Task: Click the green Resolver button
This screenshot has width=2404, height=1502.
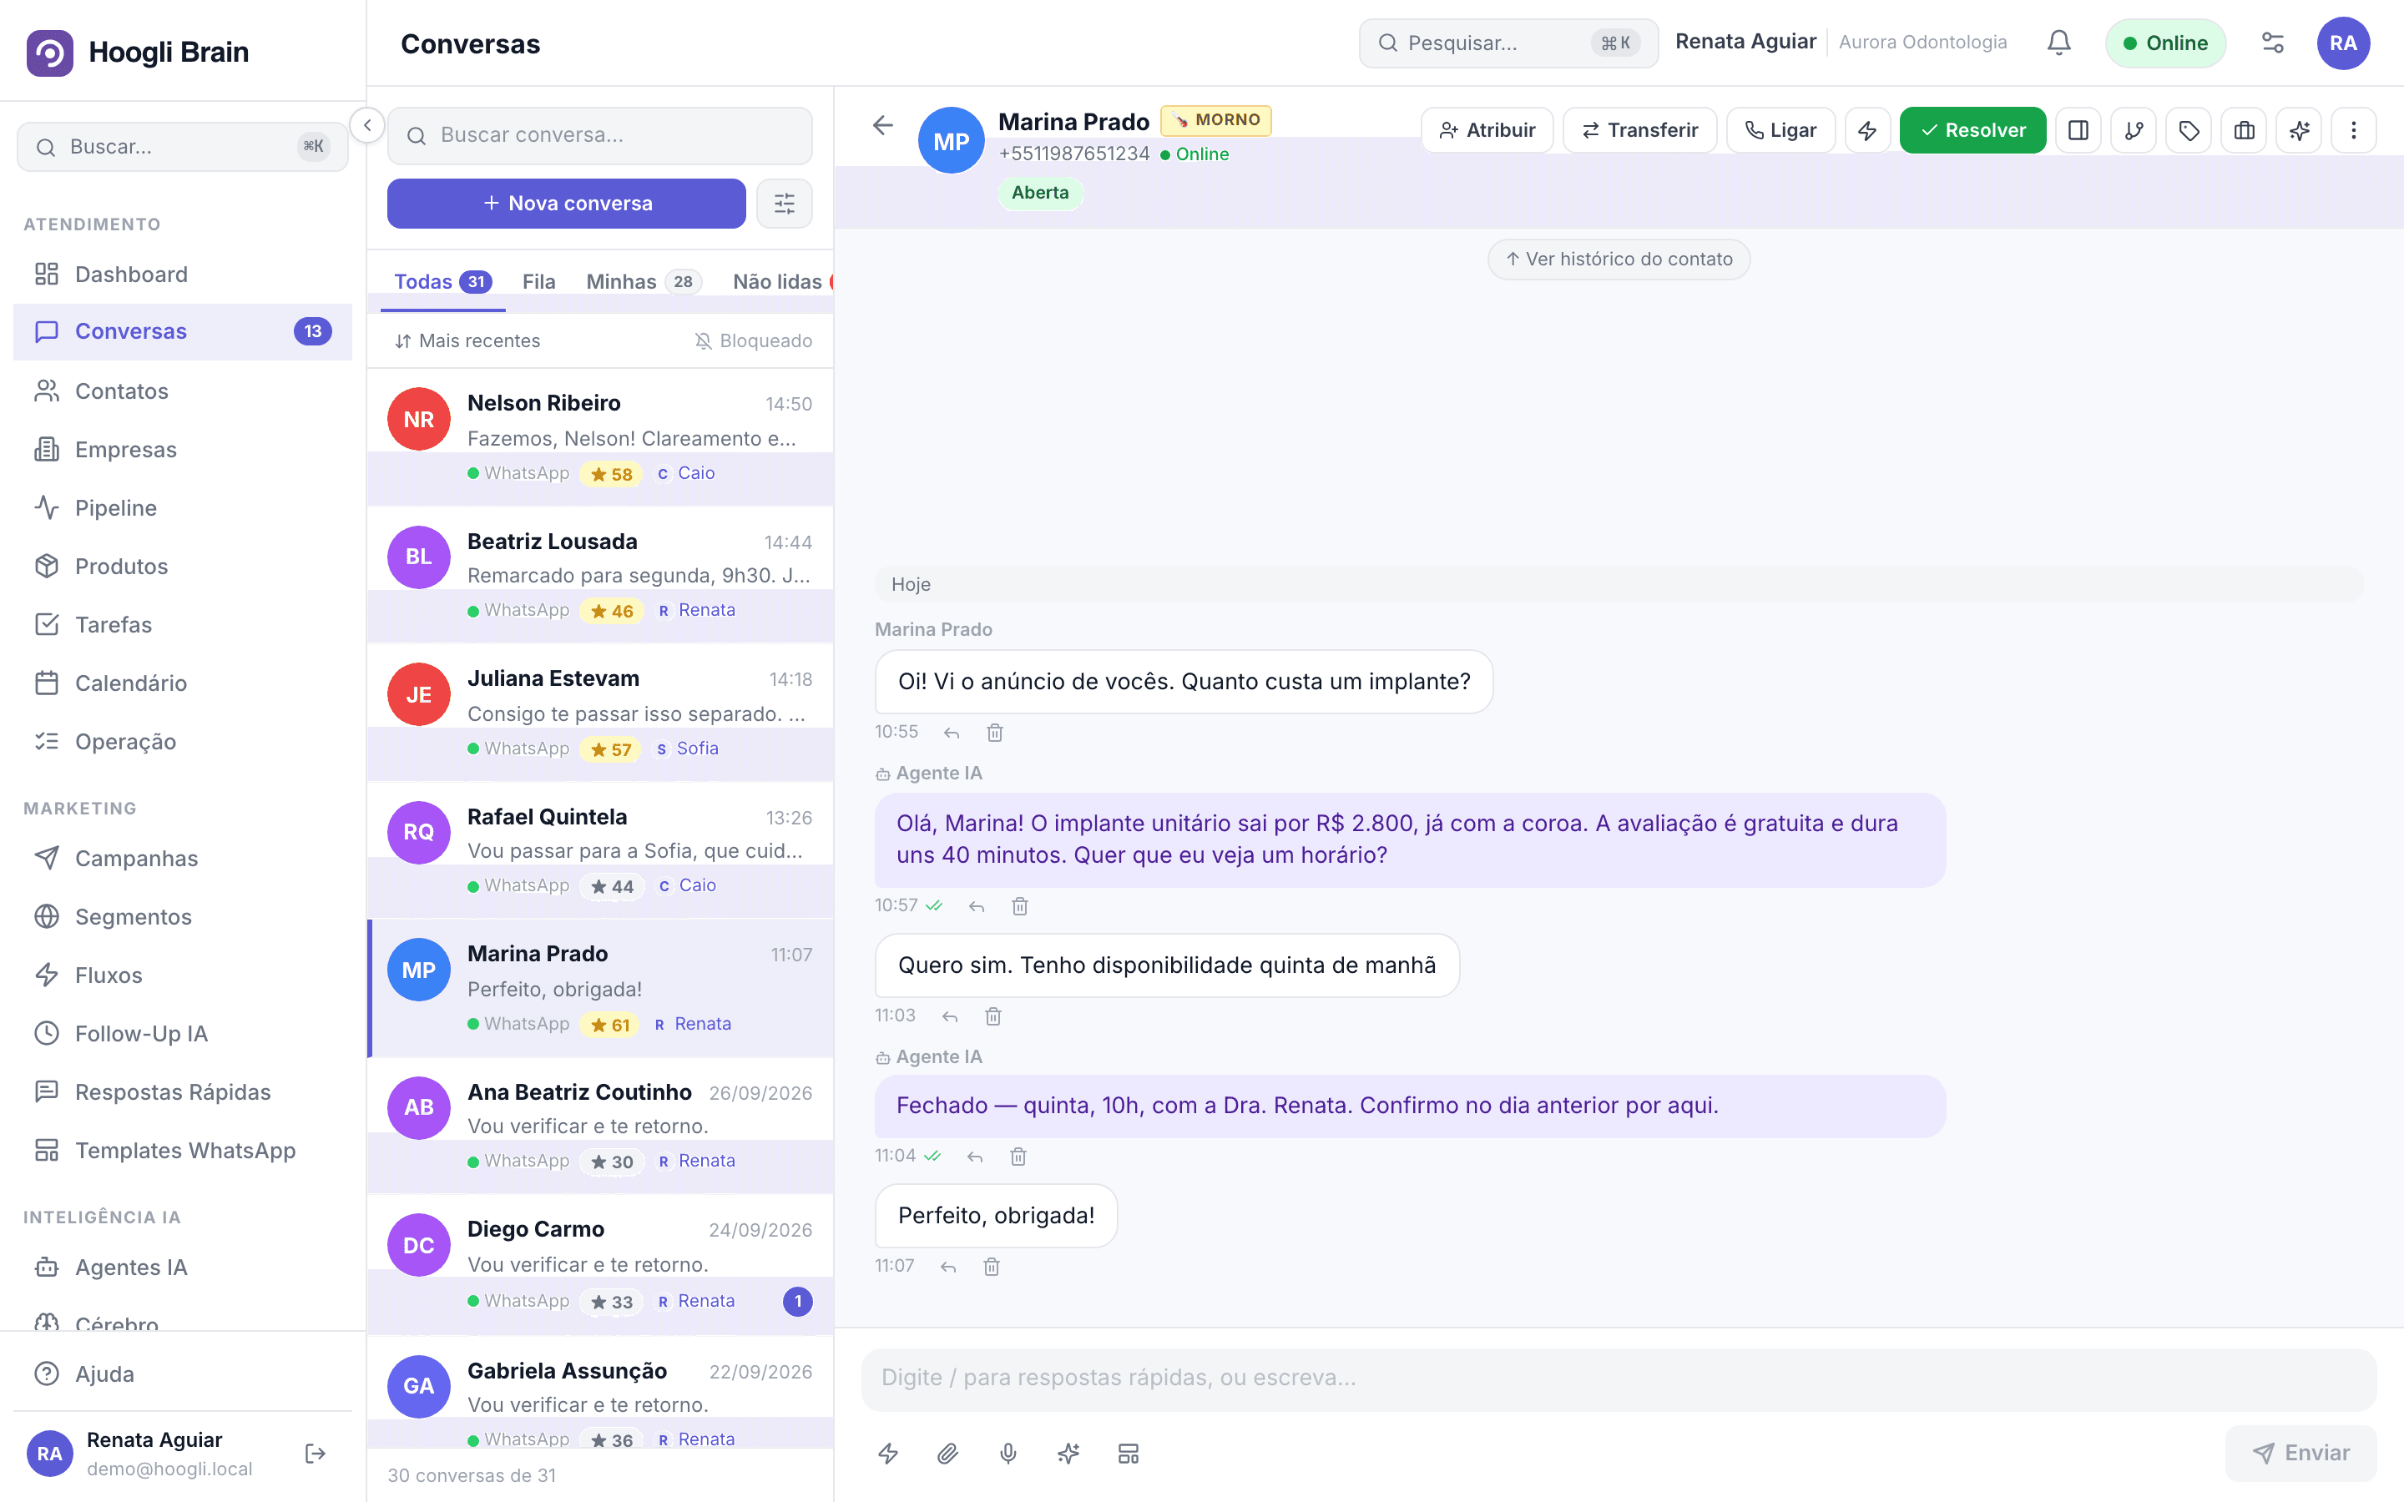Action: [x=1973, y=130]
